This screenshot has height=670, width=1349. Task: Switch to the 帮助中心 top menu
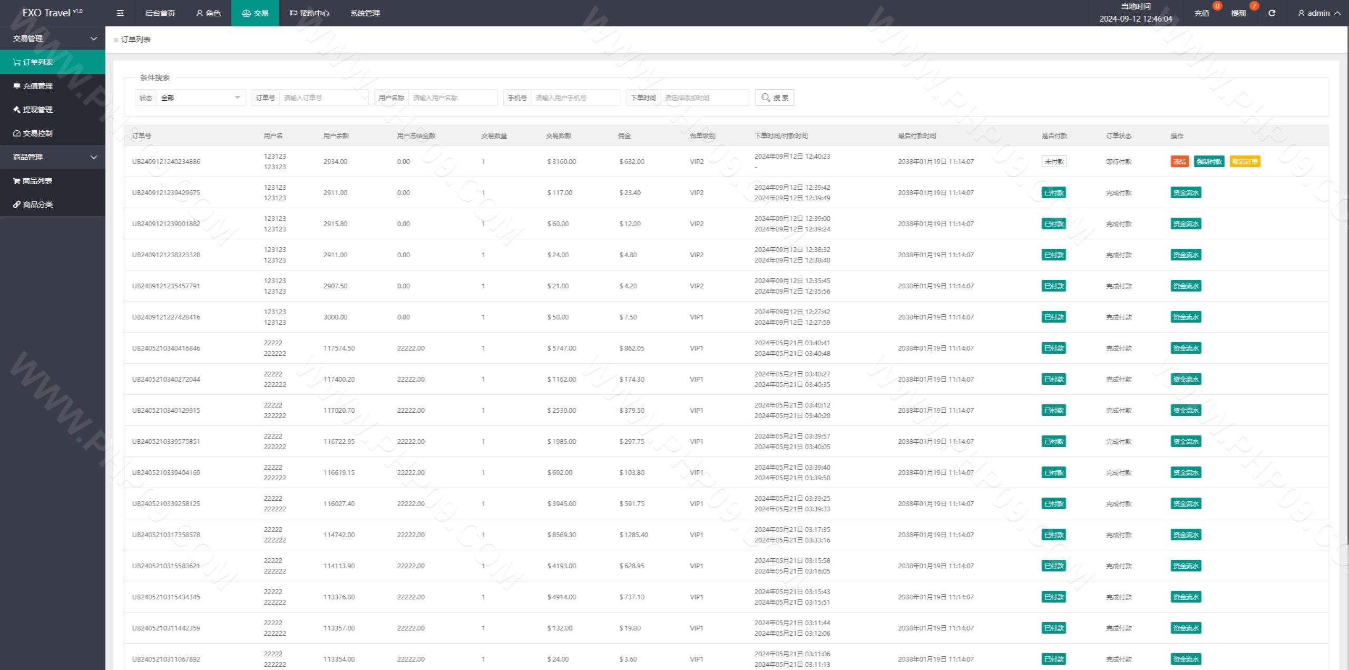(x=309, y=13)
